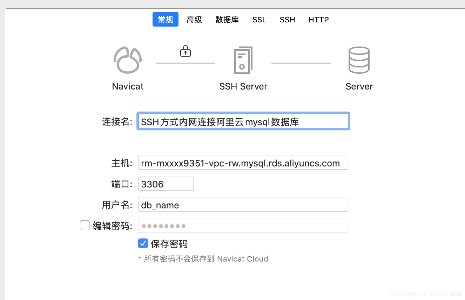The image size is (465, 300).
Task: Click the SSH Server icon
Action: coord(243,60)
